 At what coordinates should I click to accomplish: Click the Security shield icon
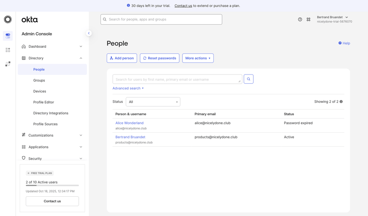(24, 158)
